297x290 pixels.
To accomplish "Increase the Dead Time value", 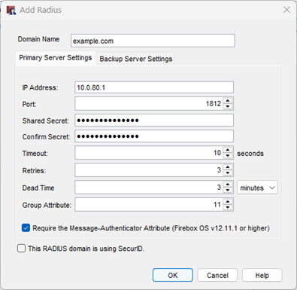I will coord(228,185).
